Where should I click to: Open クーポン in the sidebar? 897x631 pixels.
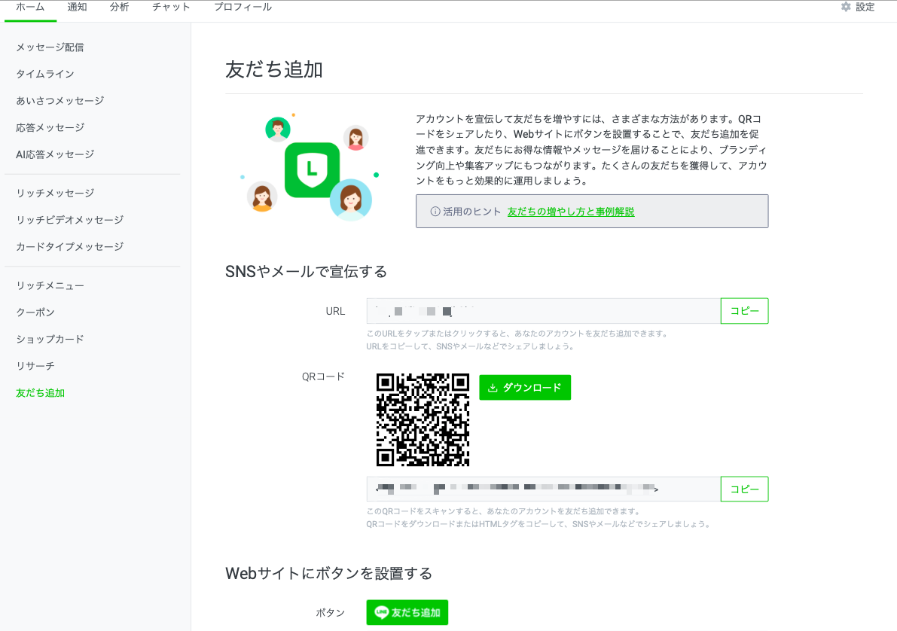click(x=35, y=312)
